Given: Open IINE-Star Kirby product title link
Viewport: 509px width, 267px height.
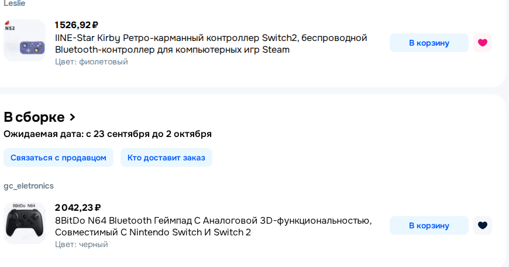Looking at the screenshot, I should pyautogui.click(x=211, y=44).
